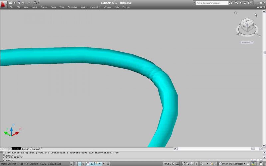The image size is (266, 166).
Task: Open the Initial Setup Workspace switcher dropdown
Action: (233, 164)
